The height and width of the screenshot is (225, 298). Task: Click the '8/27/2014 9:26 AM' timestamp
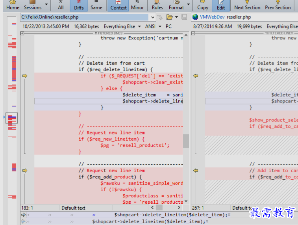coord(213,26)
